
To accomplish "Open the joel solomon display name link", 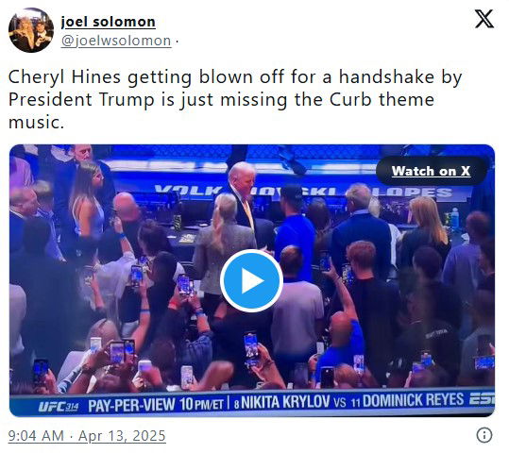I will [x=108, y=22].
